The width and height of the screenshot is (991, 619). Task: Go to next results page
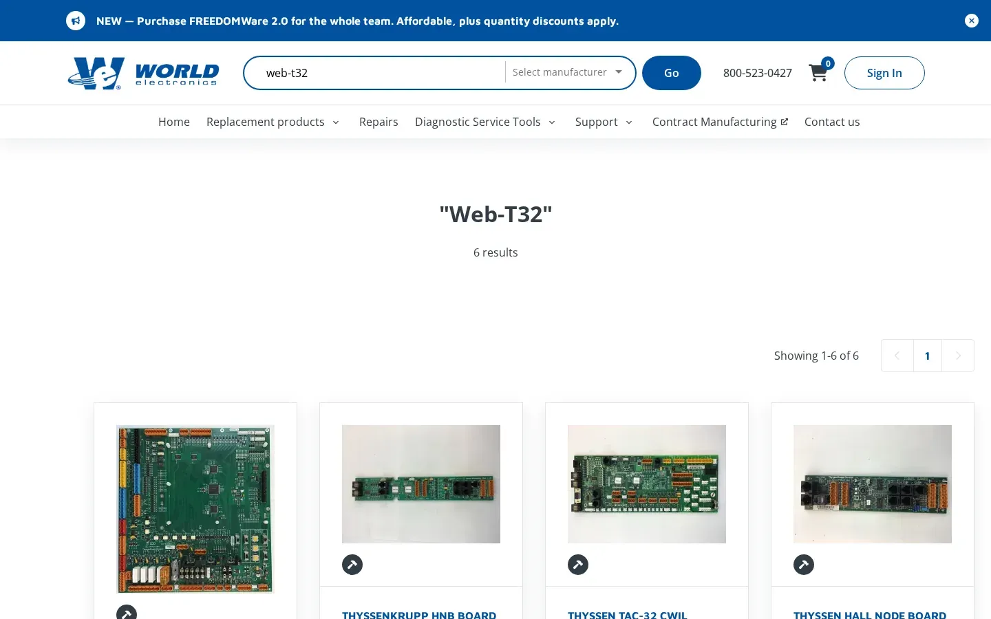pyautogui.click(x=958, y=356)
